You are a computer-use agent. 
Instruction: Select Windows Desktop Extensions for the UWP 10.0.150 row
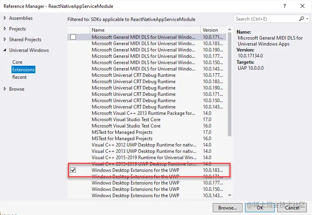click(x=147, y=189)
